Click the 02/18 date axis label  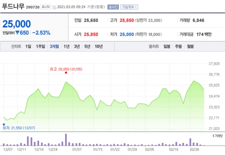174,149
